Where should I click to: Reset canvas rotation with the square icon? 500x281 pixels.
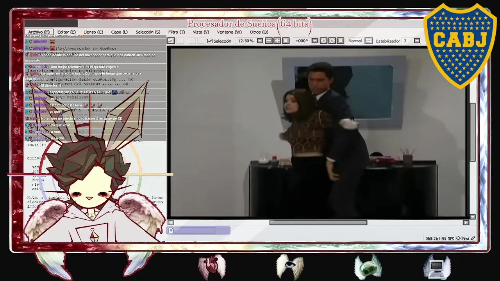tap(340, 41)
